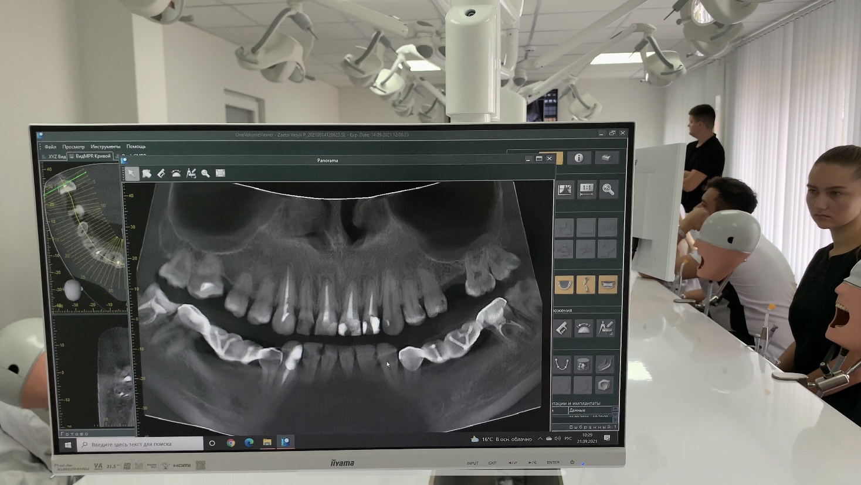Image resolution: width=861 pixels, height=485 pixels.
Task: Set view to 1:1 scale
Action: [x=587, y=189]
